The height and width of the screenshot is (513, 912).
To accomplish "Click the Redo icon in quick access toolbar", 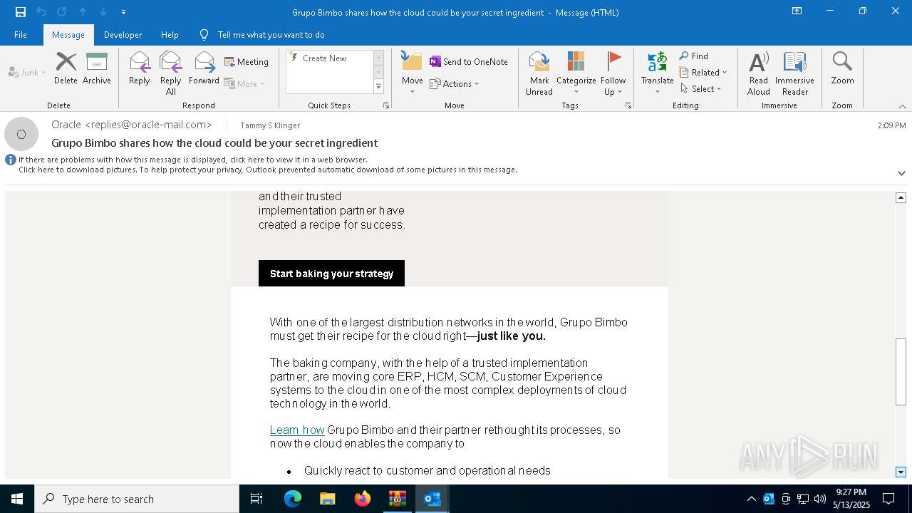I will 62,12.
